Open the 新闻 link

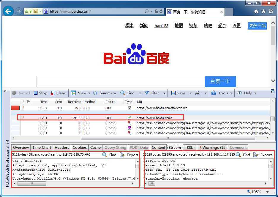click(144, 26)
